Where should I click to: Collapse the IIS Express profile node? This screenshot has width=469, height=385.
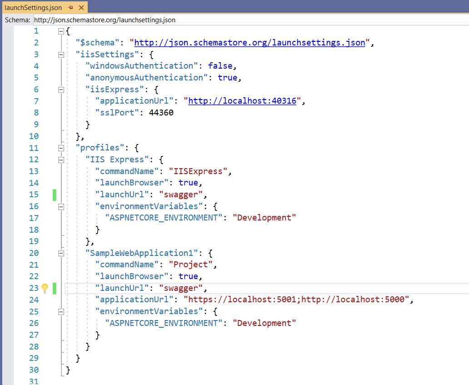(61, 159)
